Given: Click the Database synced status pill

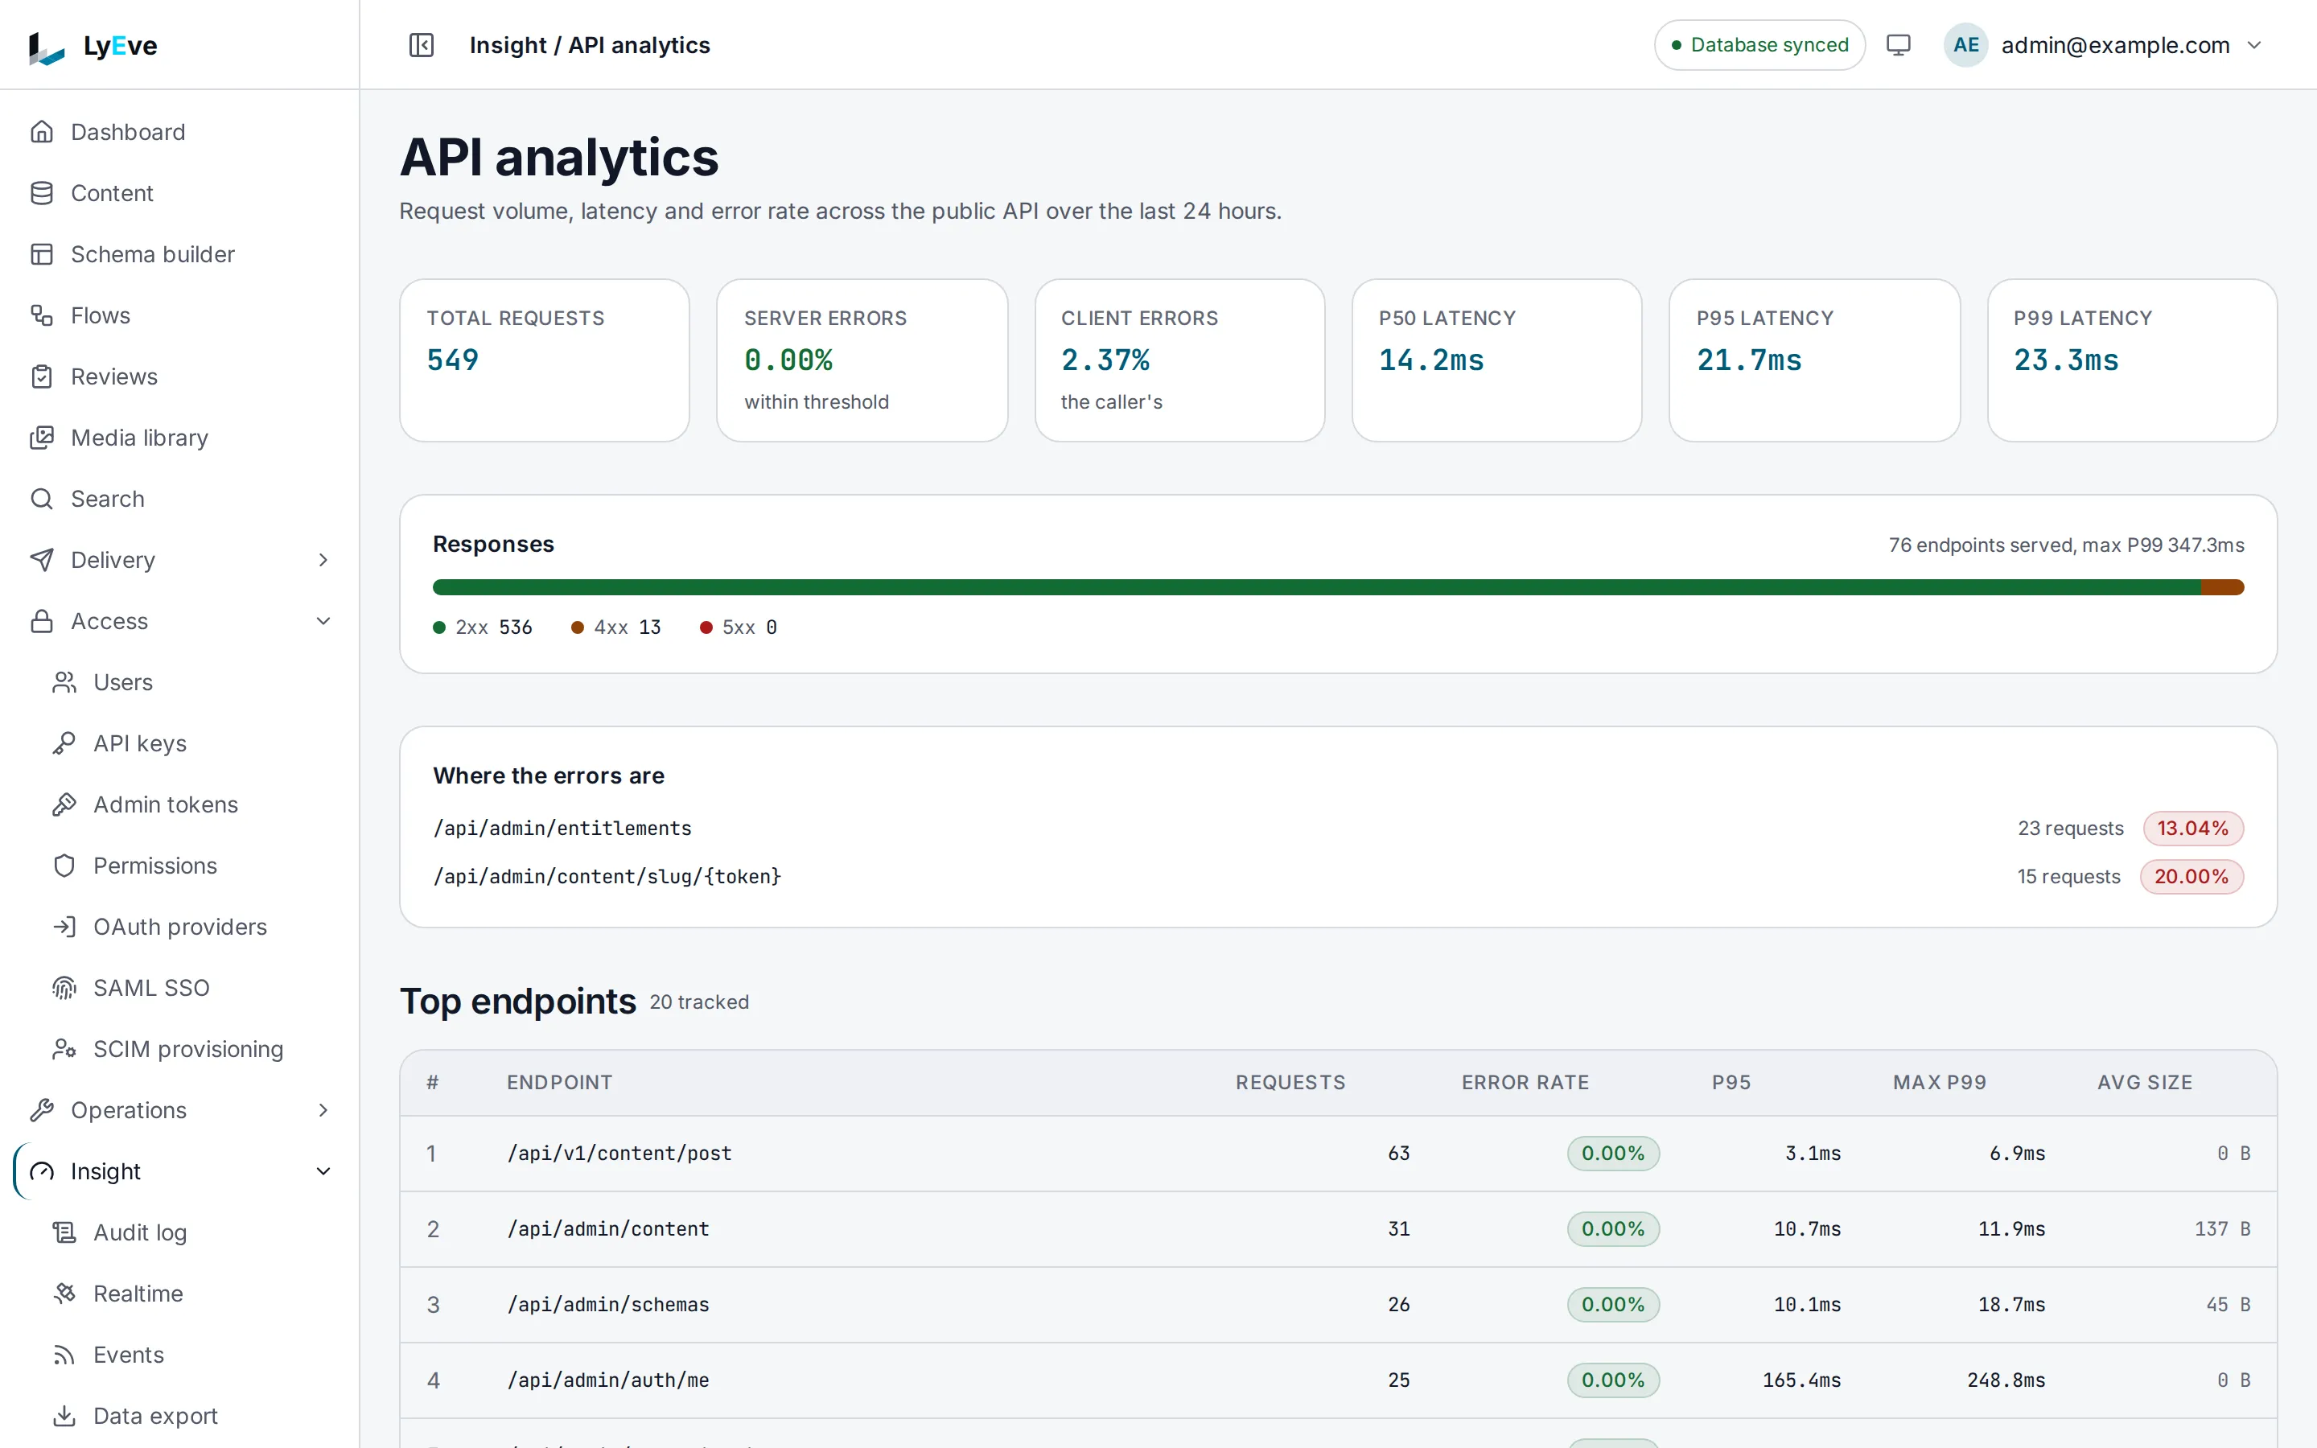Looking at the screenshot, I should click(1759, 45).
